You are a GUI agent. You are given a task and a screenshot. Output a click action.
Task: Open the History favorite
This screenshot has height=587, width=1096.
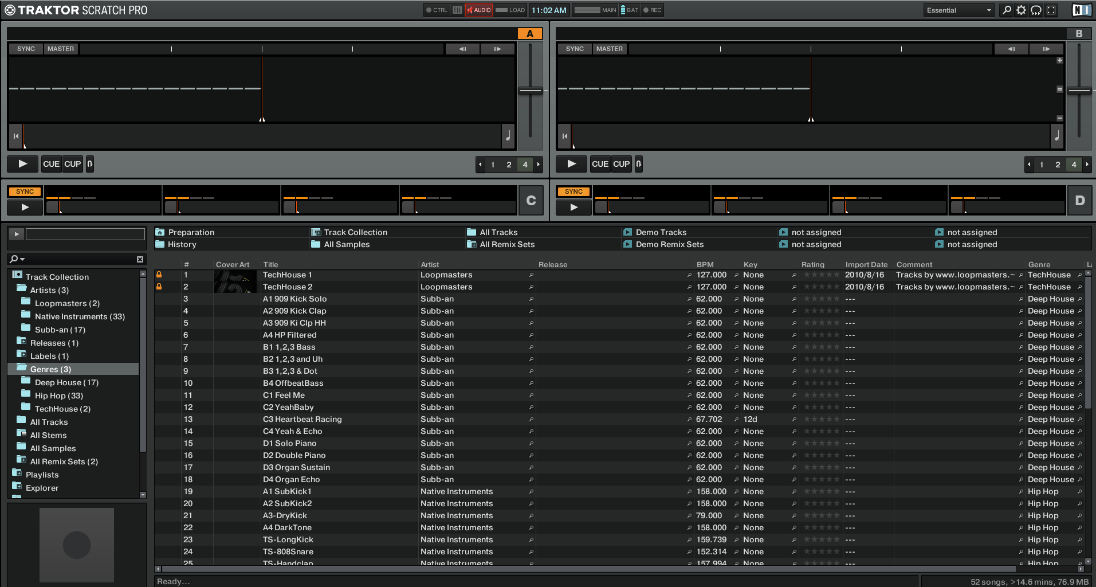(182, 244)
